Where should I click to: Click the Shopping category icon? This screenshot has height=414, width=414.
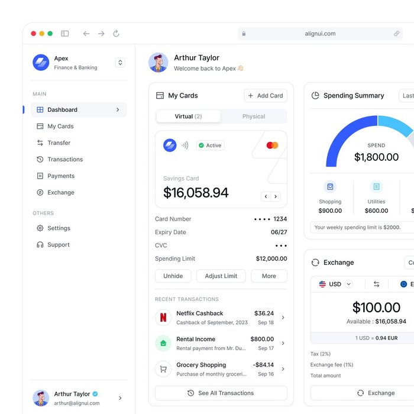(330, 186)
